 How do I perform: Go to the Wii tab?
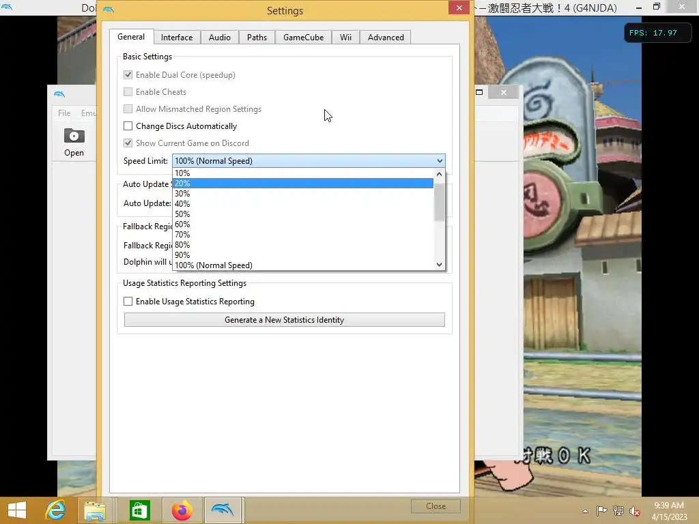point(345,38)
